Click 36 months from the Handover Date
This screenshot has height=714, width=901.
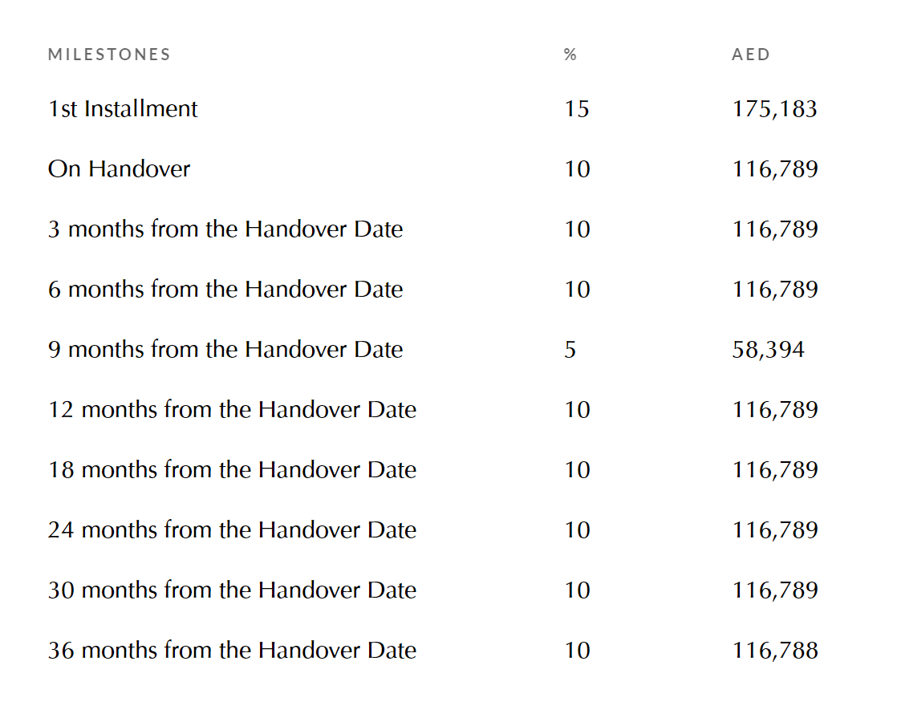point(232,651)
